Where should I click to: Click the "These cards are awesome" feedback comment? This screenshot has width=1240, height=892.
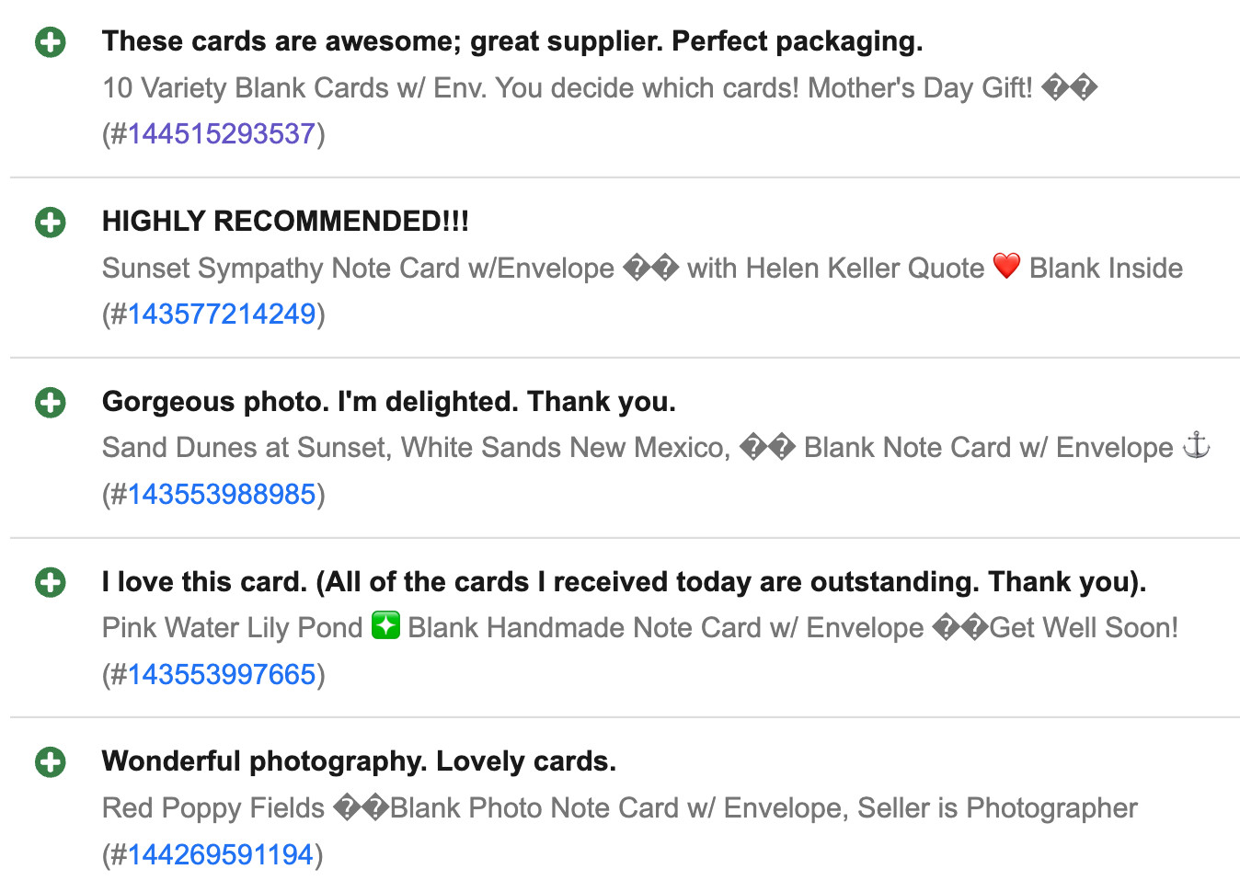[512, 41]
